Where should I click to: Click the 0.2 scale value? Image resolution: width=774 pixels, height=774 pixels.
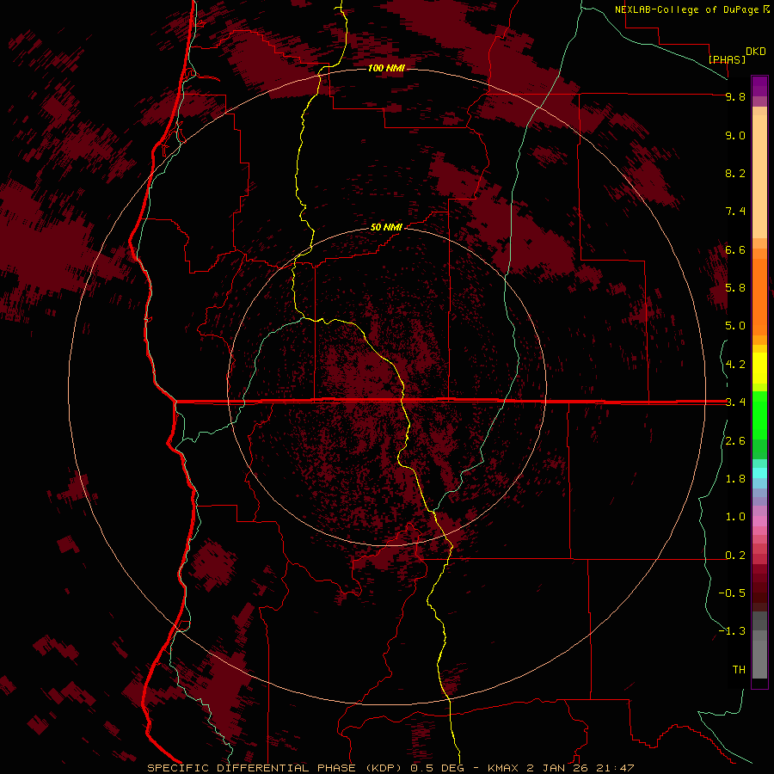pyautogui.click(x=735, y=556)
